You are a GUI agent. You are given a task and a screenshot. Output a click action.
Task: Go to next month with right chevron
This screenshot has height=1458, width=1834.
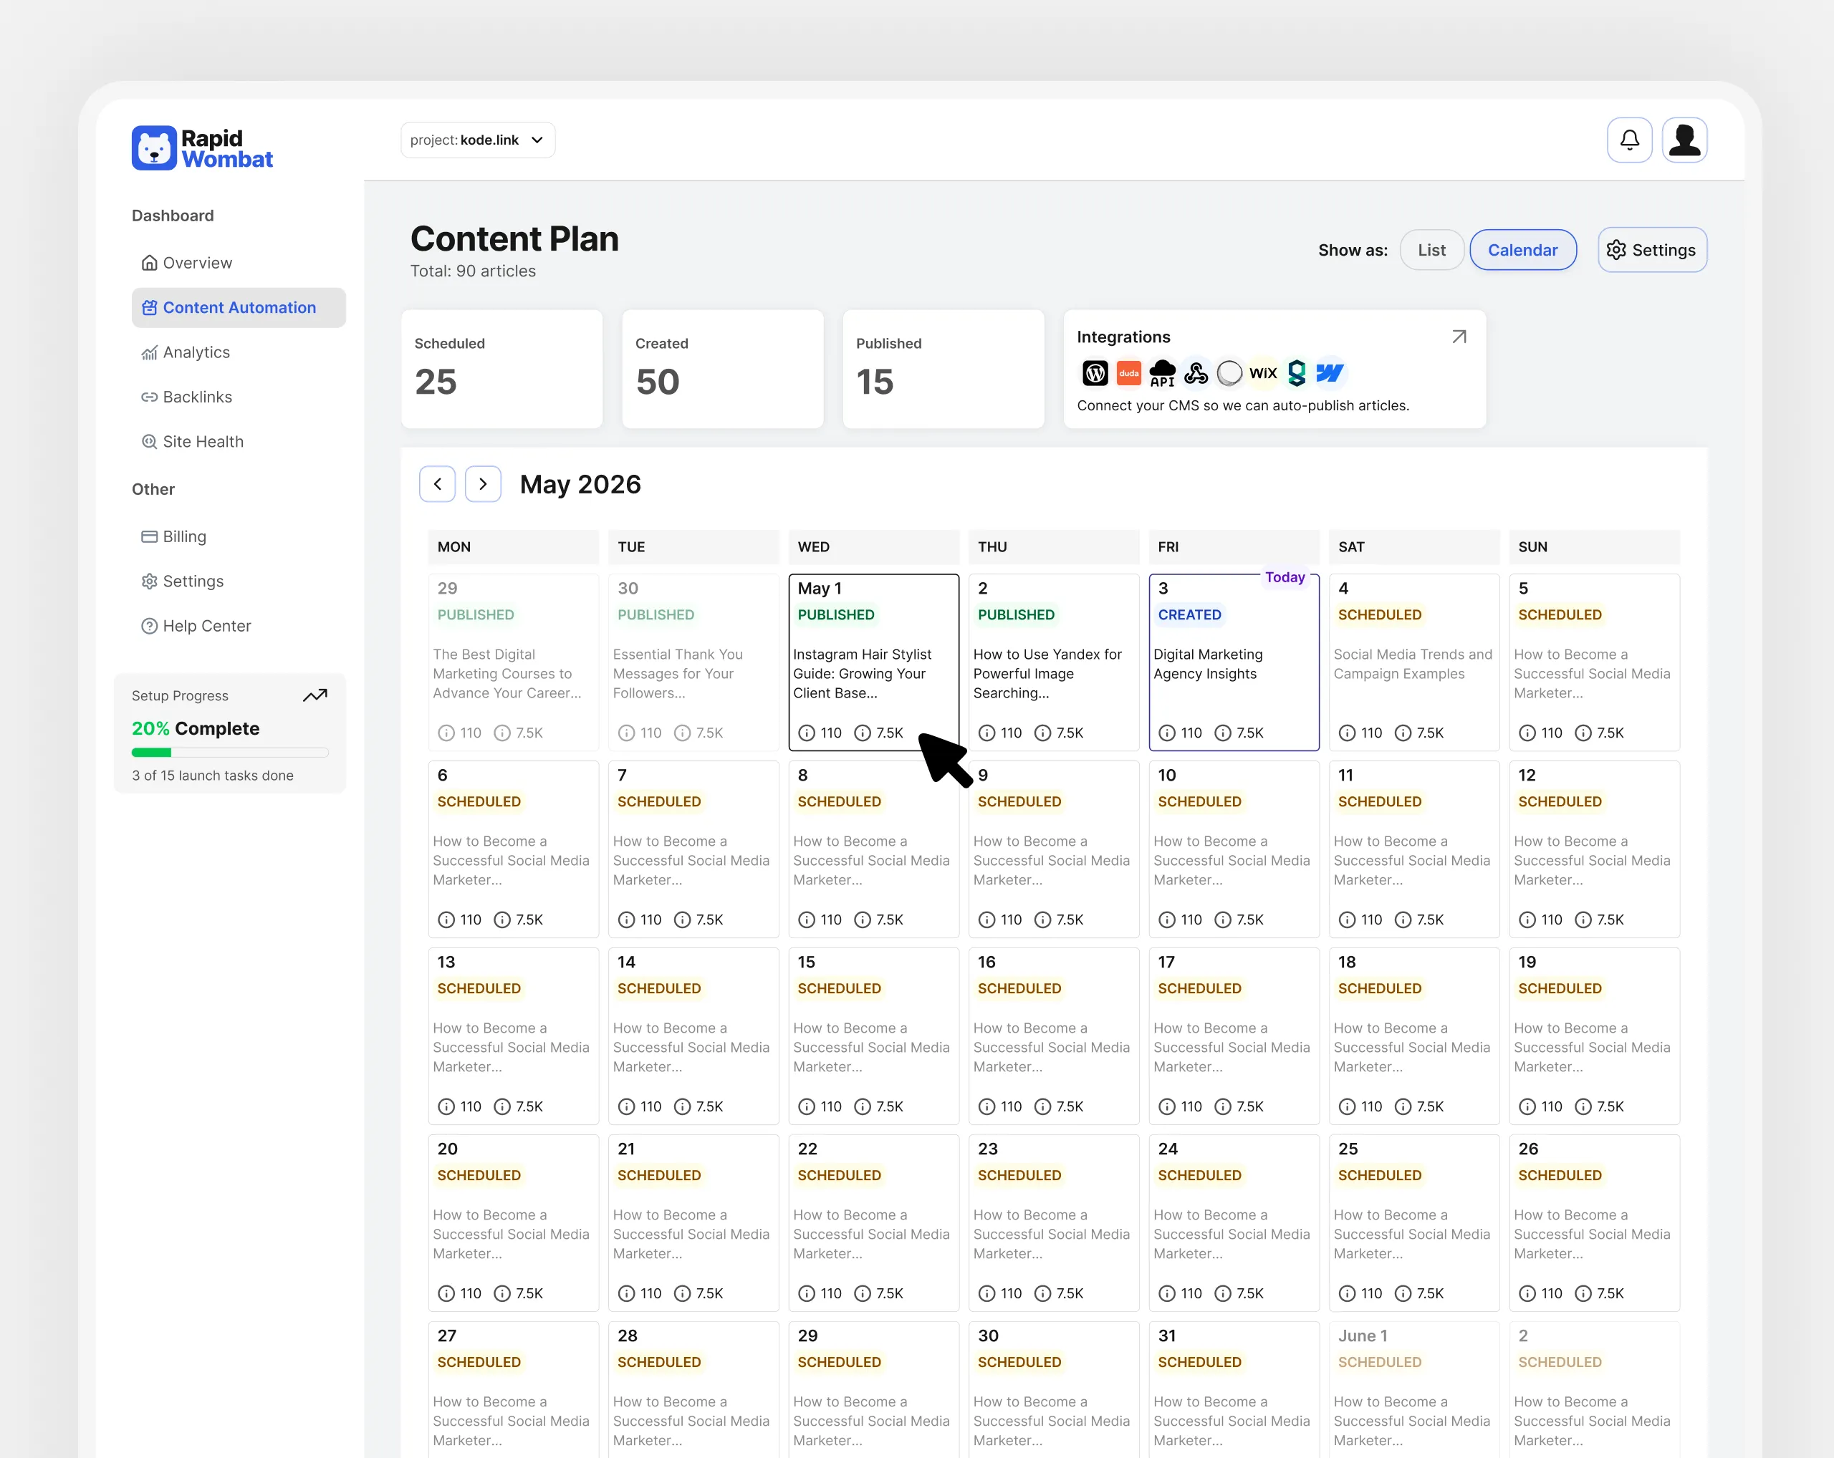tap(482, 484)
